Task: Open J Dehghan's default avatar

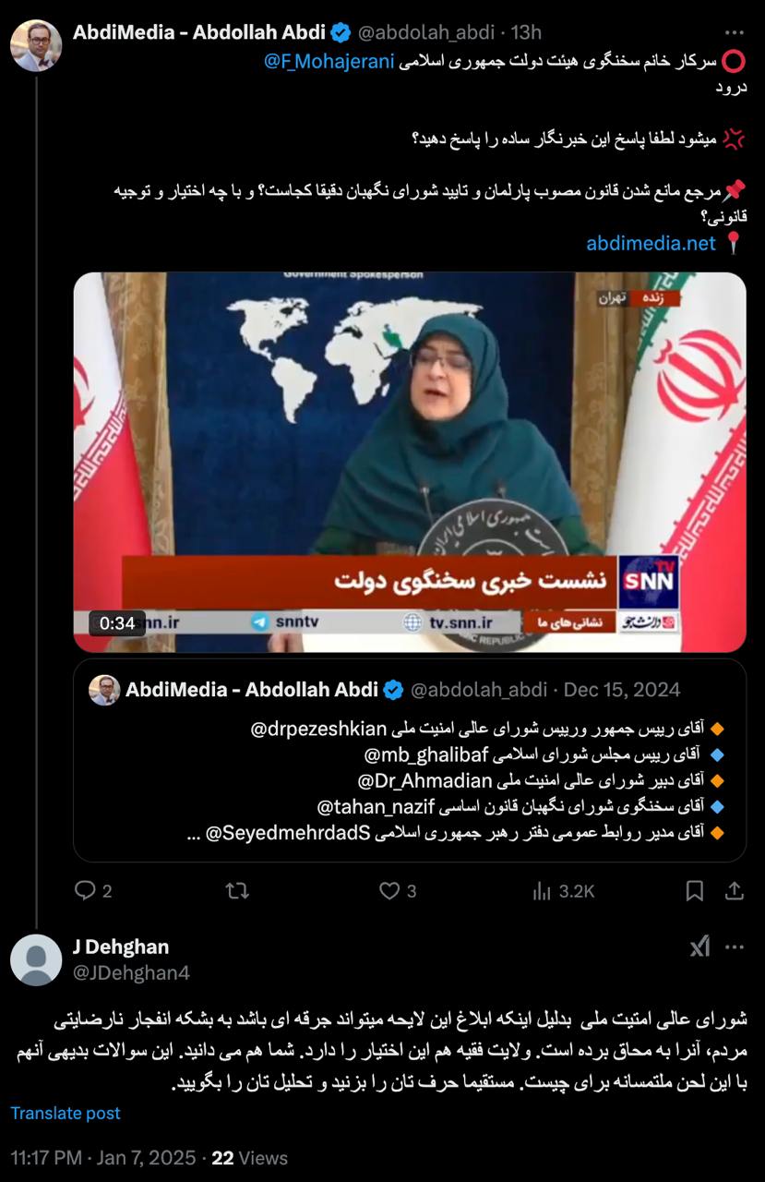Action: tap(36, 959)
